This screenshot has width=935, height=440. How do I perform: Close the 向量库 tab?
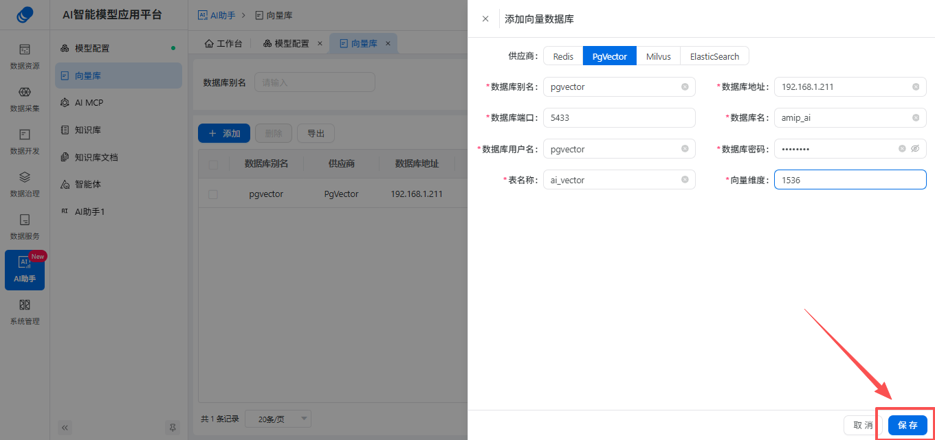point(388,43)
